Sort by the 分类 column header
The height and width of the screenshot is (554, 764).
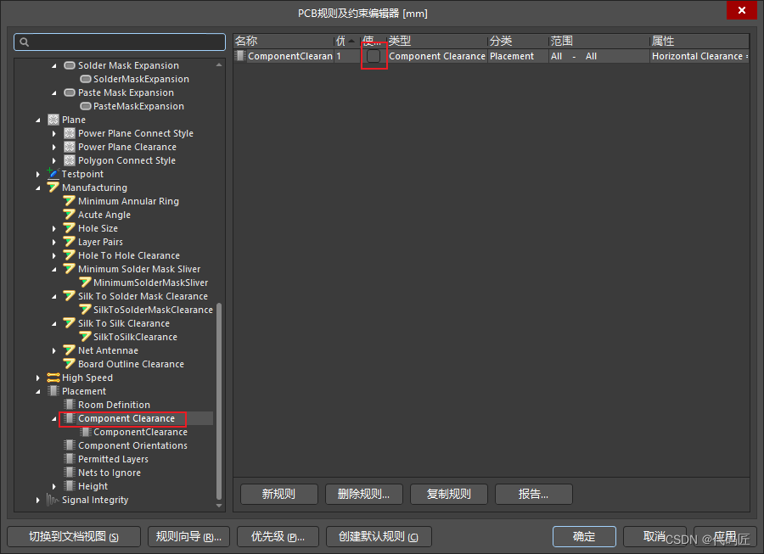(518, 41)
